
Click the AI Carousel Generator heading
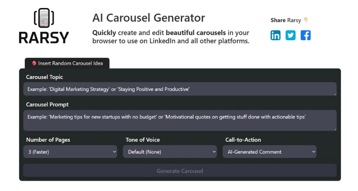click(149, 18)
